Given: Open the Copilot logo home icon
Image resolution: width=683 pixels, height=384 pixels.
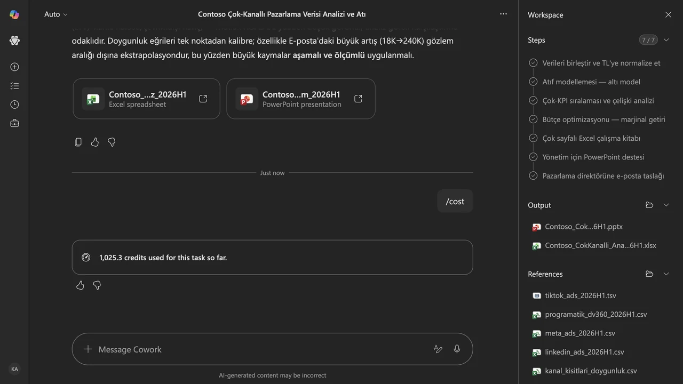Looking at the screenshot, I should click(x=14, y=14).
